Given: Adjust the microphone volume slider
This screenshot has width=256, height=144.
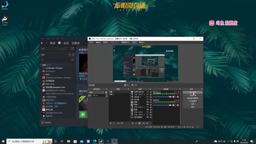Looking at the screenshot, I should coord(162,97).
